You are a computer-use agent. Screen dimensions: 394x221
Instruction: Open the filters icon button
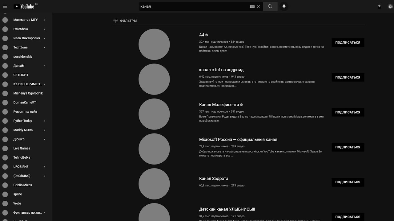[x=115, y=21]
